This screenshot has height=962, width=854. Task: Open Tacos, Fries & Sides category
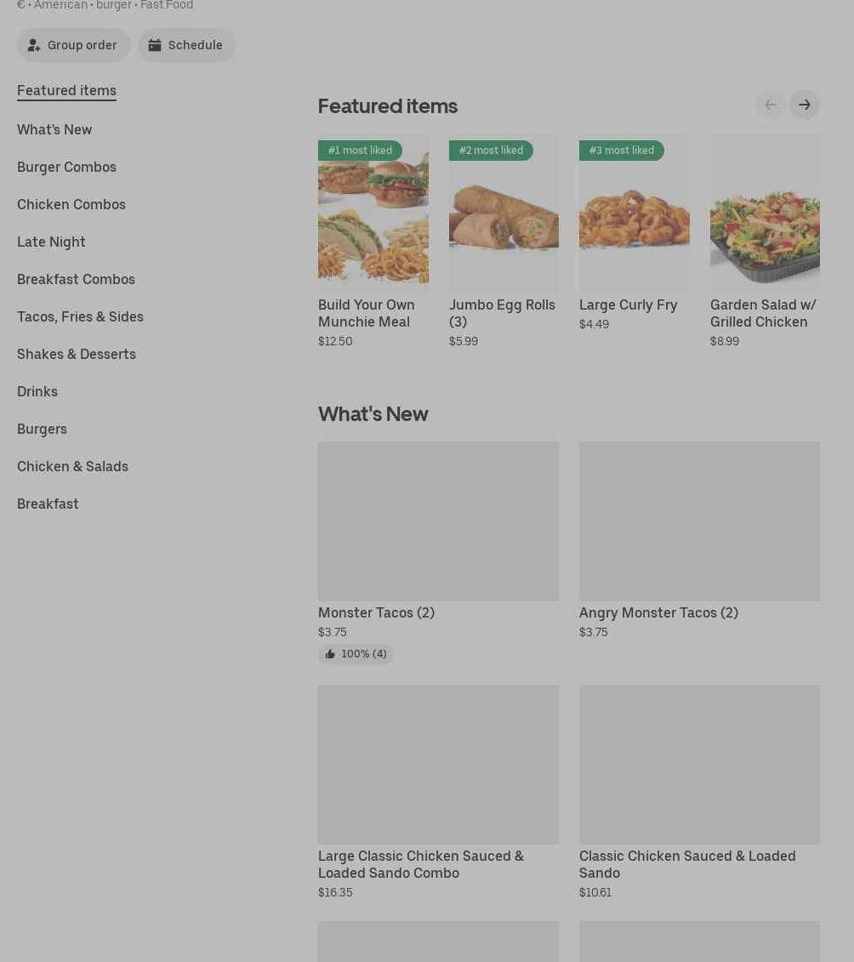click(80, 316)
